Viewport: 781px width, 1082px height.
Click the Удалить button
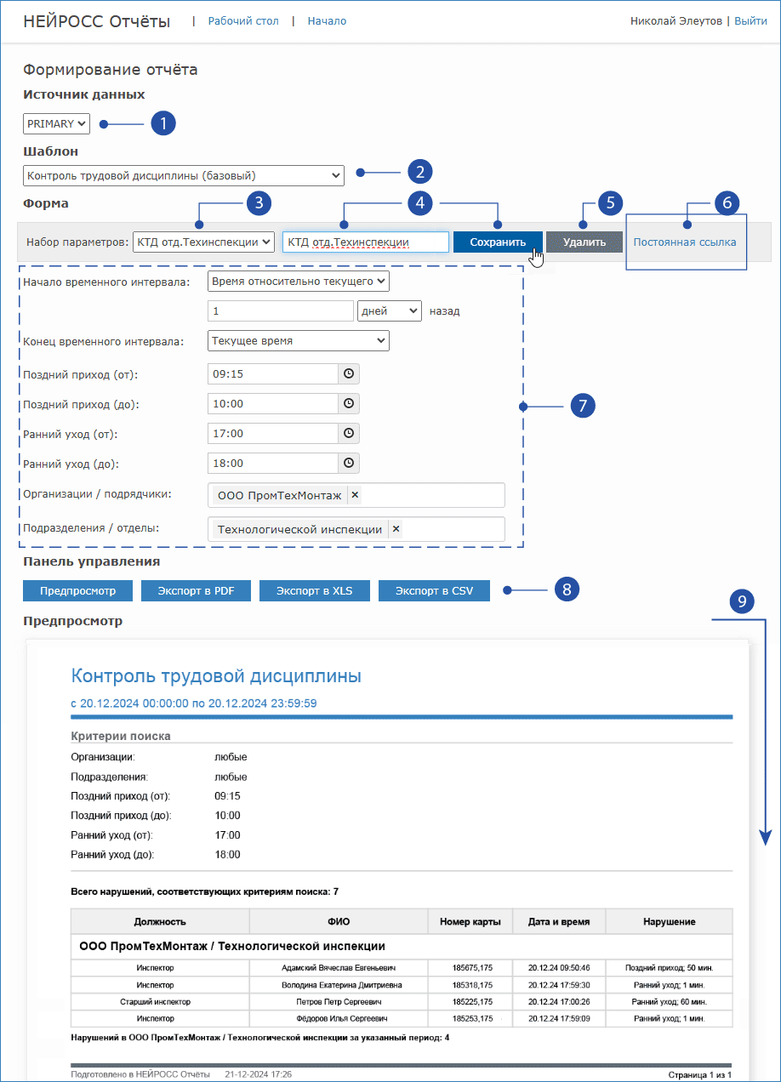[584, 242]
